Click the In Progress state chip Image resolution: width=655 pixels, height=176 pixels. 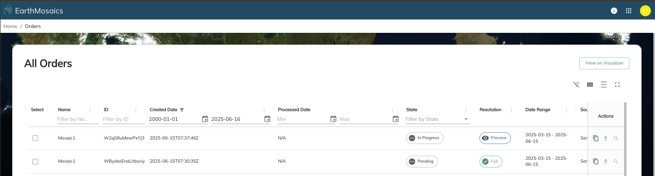pos(424,138)
